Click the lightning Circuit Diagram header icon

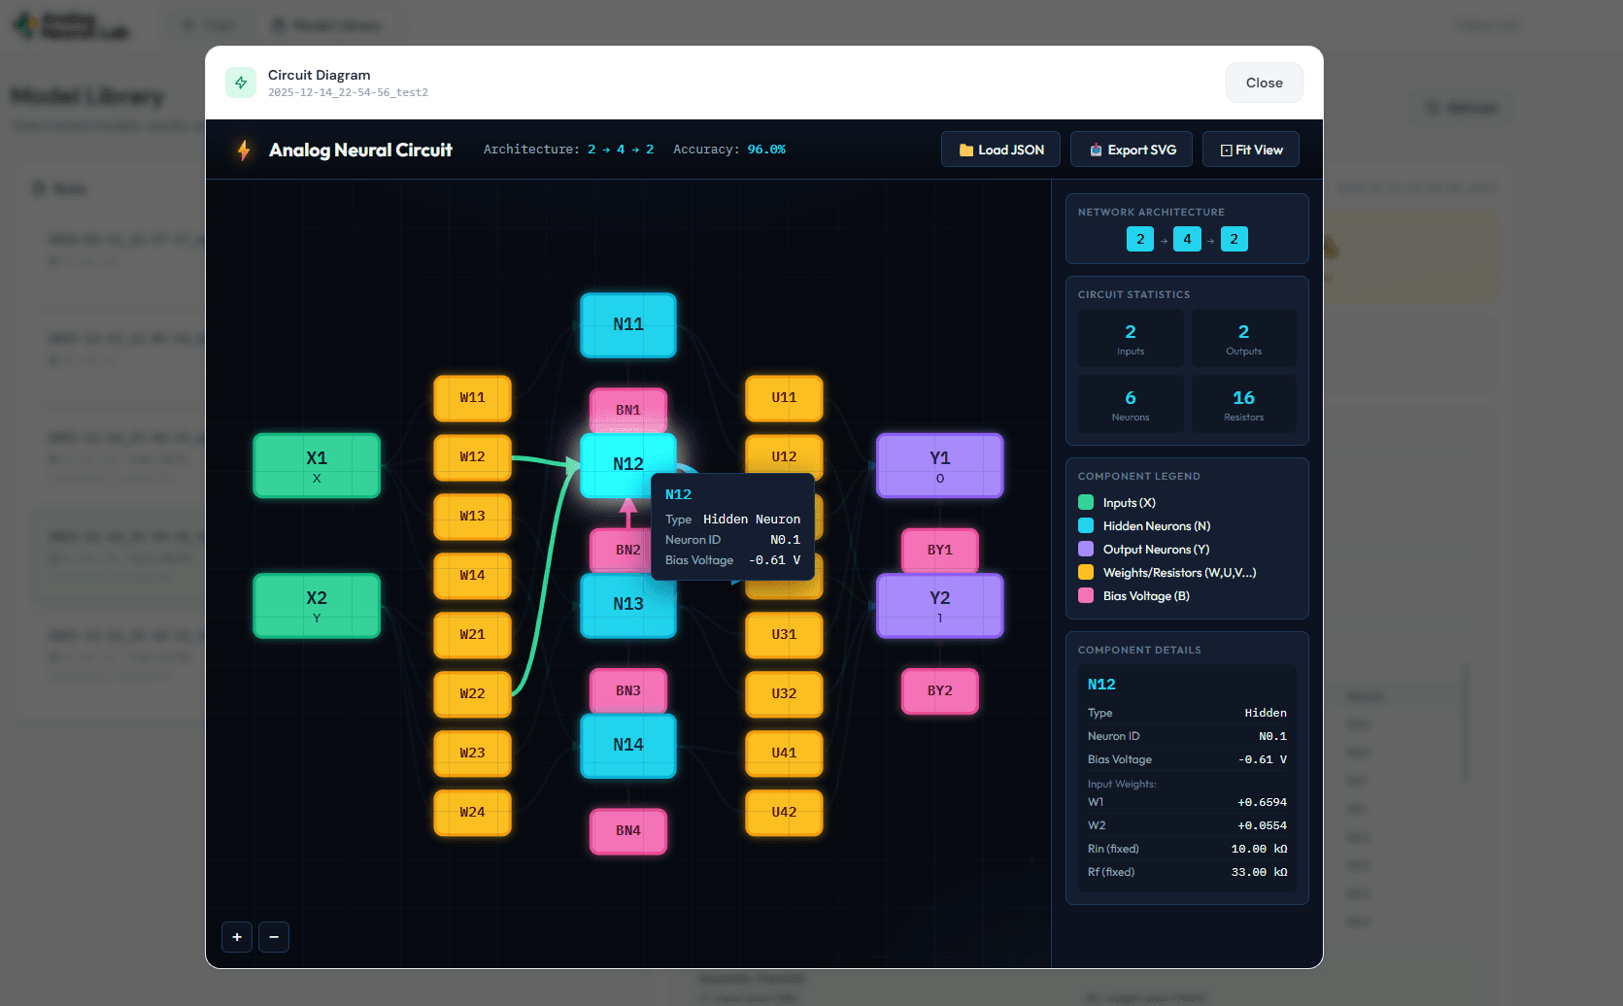[x=241, y=83]
